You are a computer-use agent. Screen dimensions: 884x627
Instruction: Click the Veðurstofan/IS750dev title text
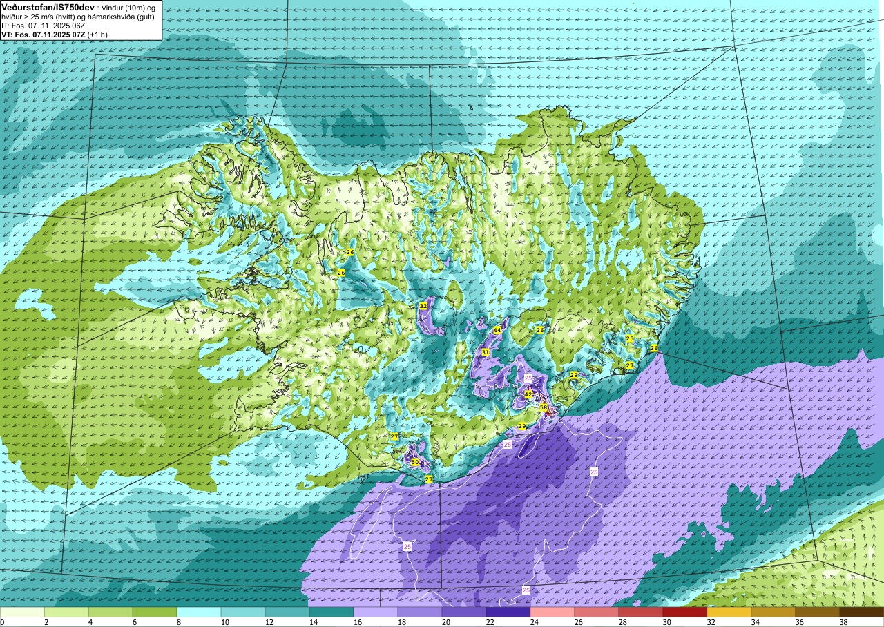point(48,7)
